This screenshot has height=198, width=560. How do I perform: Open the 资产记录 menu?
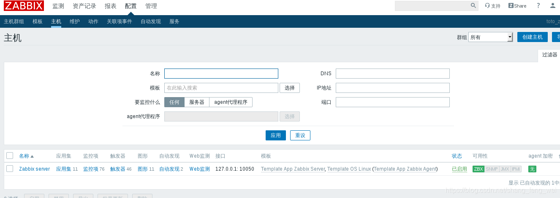[x=84, y=6]
